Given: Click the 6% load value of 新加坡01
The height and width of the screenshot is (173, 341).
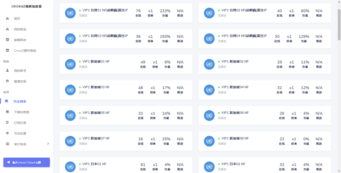Looking at the screenshot, I should click(x=167, y=62).
